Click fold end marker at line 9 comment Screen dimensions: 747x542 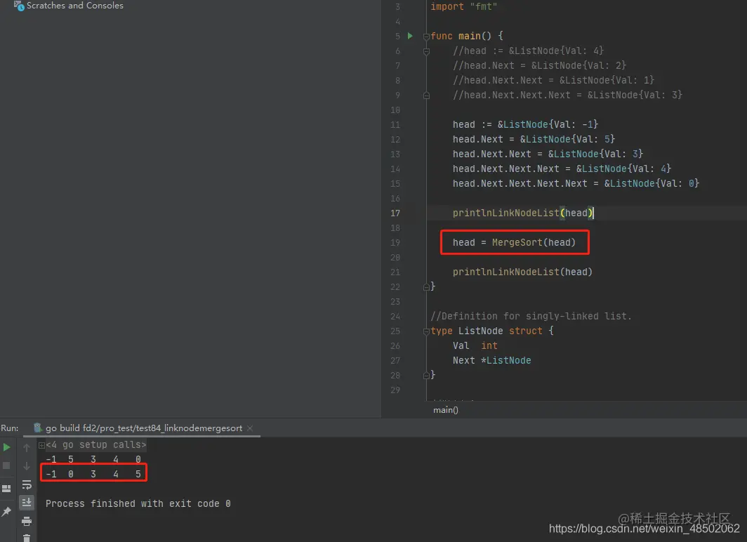426,95
